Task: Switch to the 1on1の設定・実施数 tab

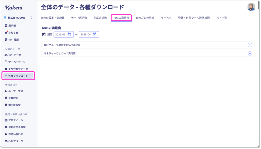Action: point(53,18)
